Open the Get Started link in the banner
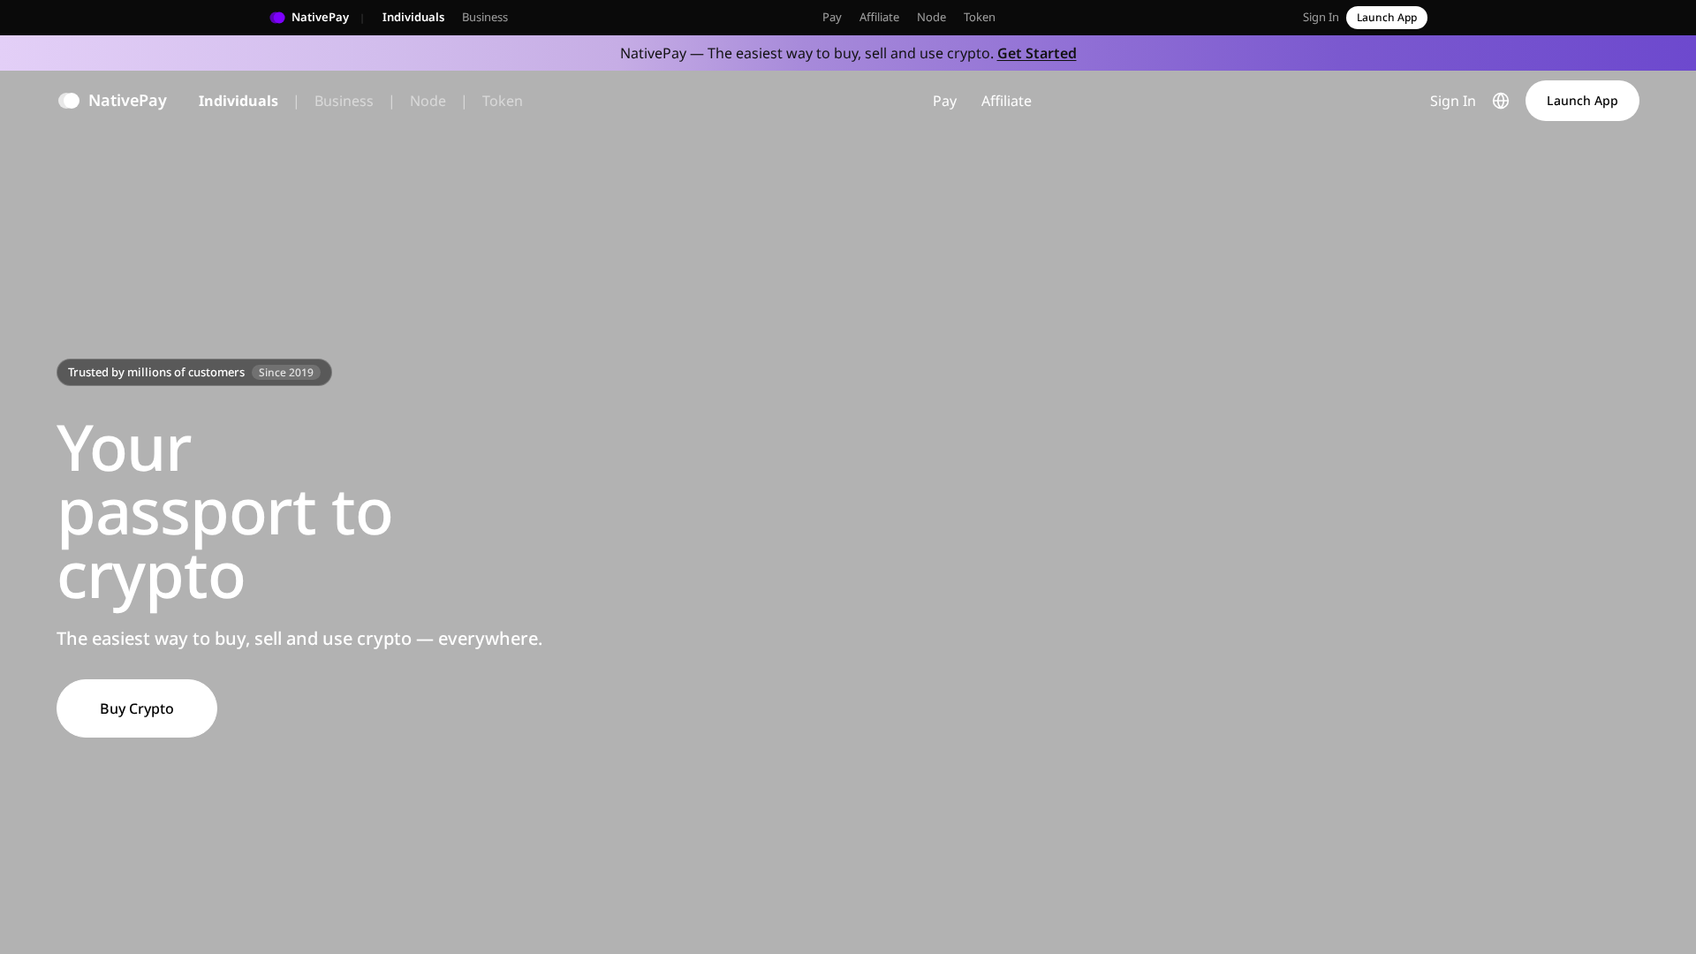The image size is (1696, 954). tap(1035, 53)
